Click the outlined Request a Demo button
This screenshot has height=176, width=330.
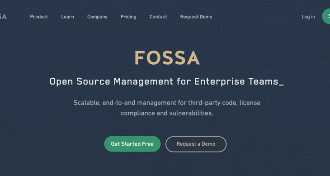point(196,144)
